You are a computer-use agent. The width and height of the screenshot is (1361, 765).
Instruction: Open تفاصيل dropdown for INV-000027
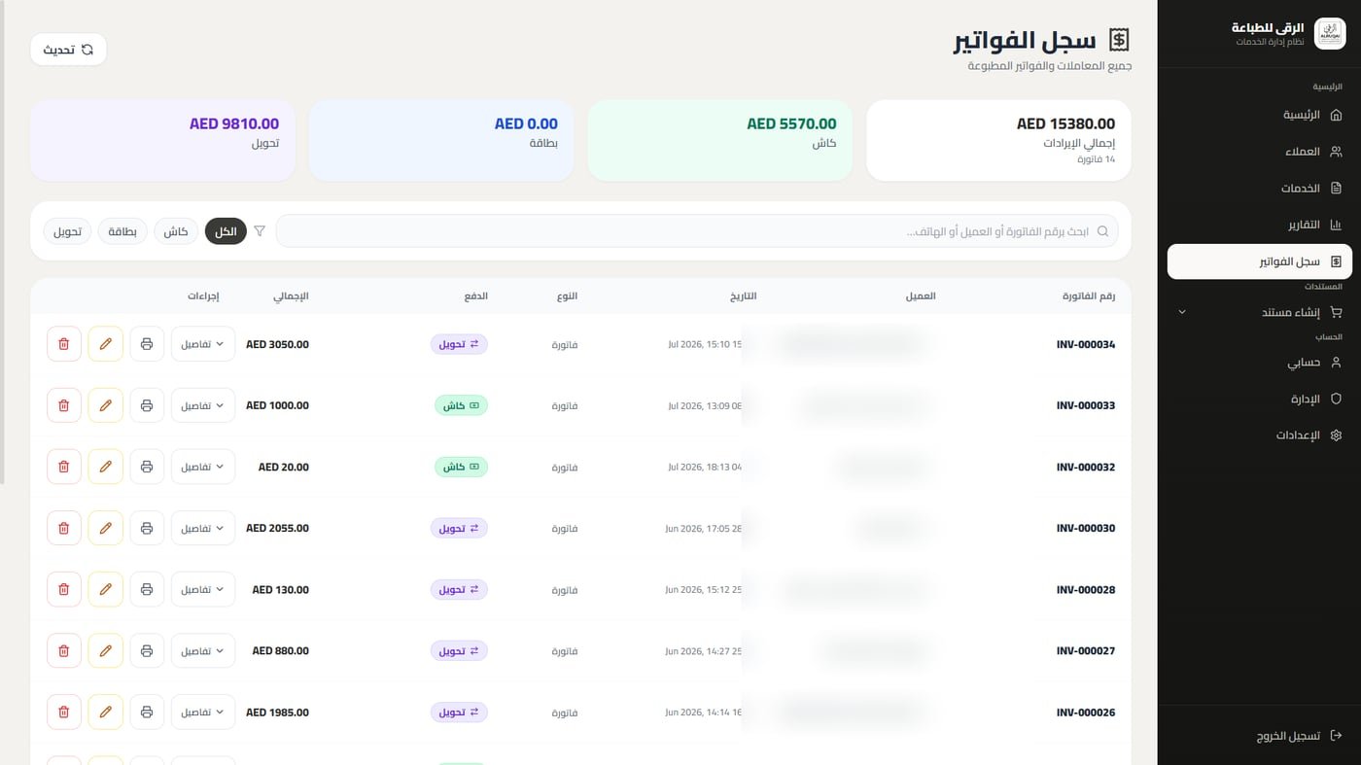(203, 650)
